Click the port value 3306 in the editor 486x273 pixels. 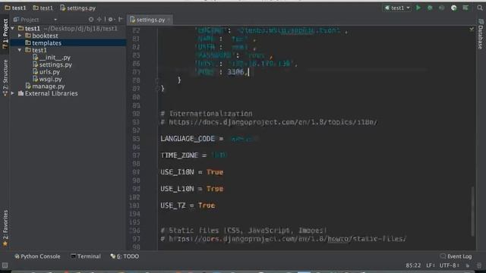(235, 72)
